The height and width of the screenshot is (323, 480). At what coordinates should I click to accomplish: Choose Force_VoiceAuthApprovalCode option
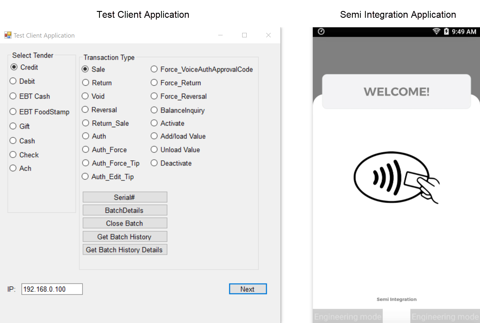coord(154,69)
